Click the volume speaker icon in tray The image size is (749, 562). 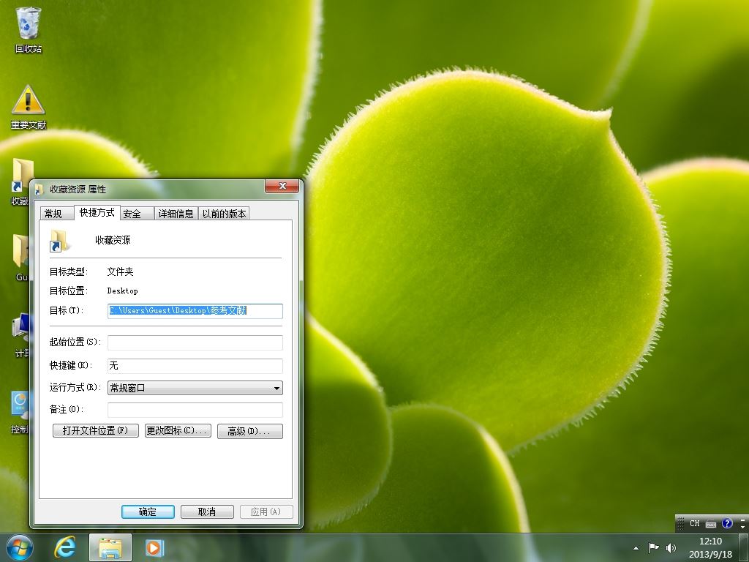671,547
